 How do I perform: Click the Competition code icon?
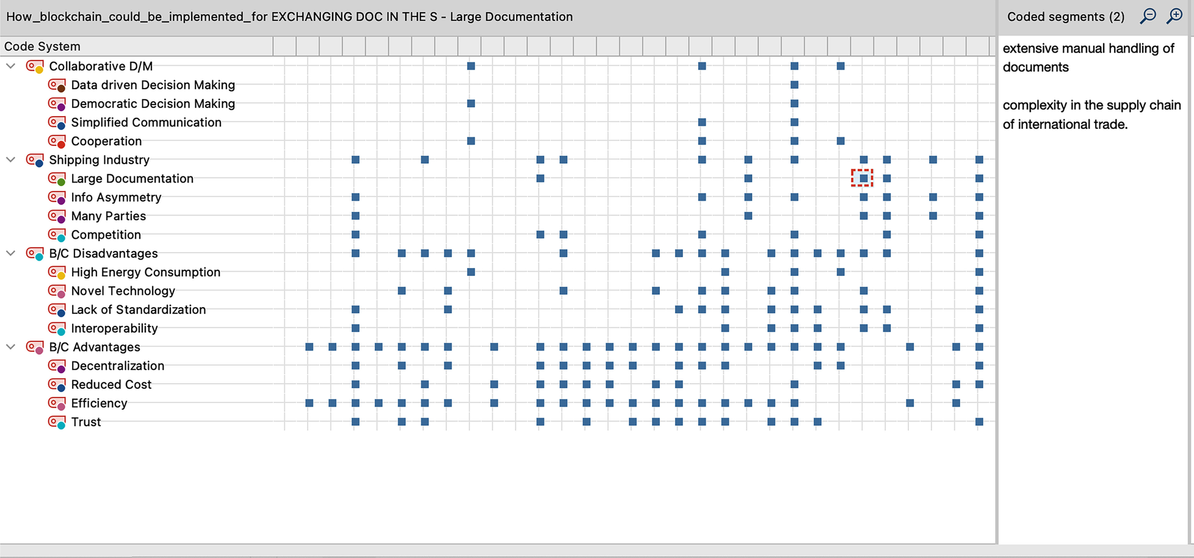57,234
